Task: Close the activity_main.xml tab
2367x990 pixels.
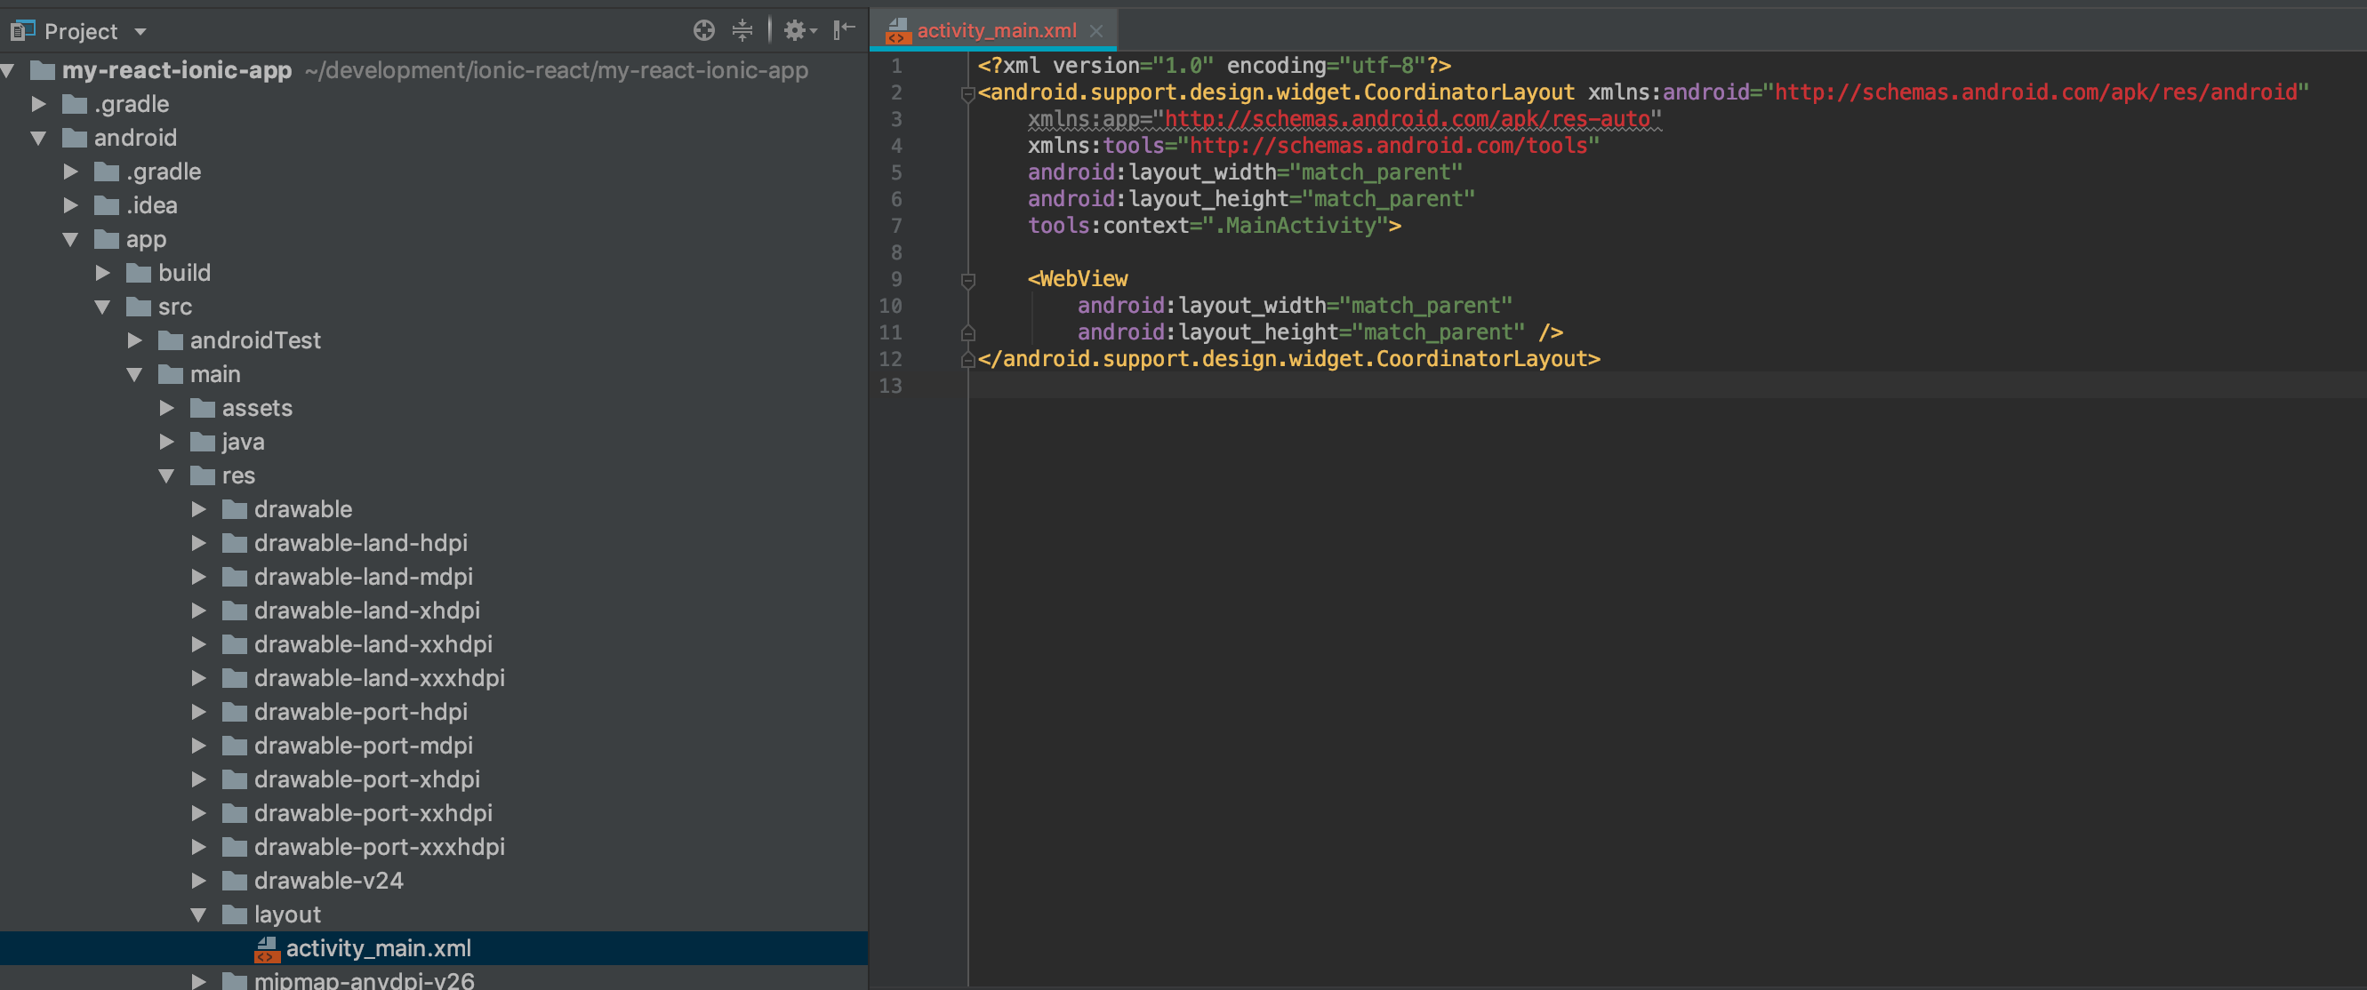Action: pyautogui.click(x=1095, y=30)
